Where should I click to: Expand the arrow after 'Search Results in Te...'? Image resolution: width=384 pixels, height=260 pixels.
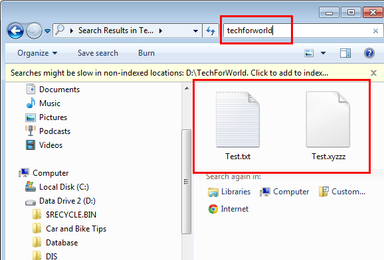pos(161,31)
